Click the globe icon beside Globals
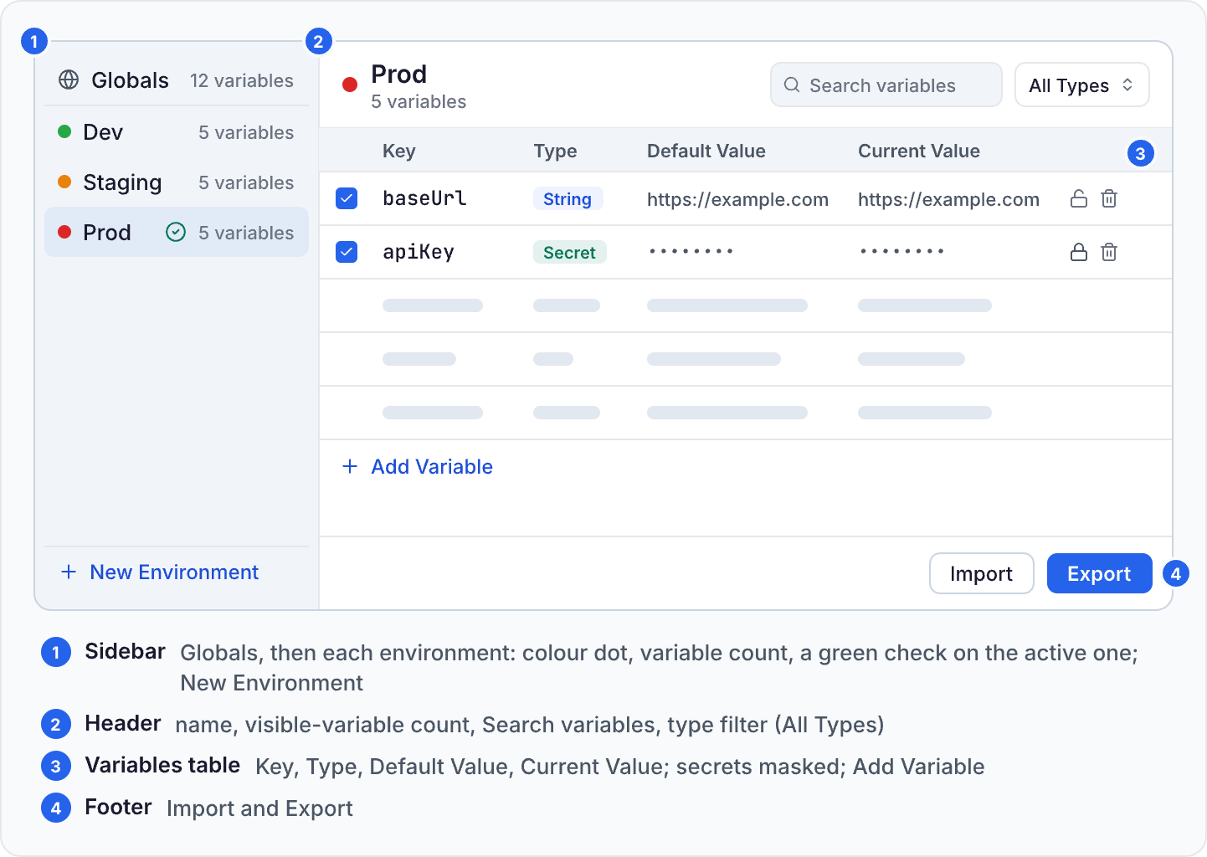 69,80
